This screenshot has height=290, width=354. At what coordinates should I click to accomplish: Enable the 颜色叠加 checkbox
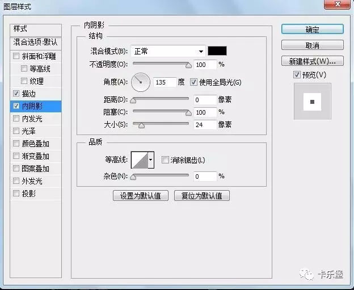[x=16, y=143]
